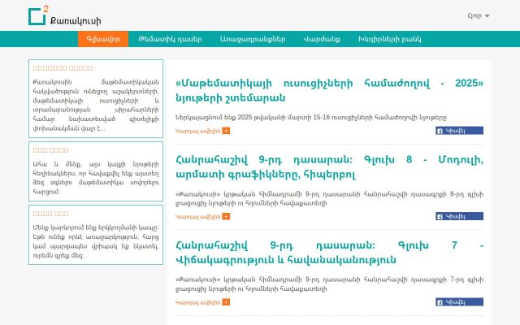This screenshot has width=520, height=325.
Task: Click the sidebar box starting with Ահա և մենք
Action: (96, 171)
